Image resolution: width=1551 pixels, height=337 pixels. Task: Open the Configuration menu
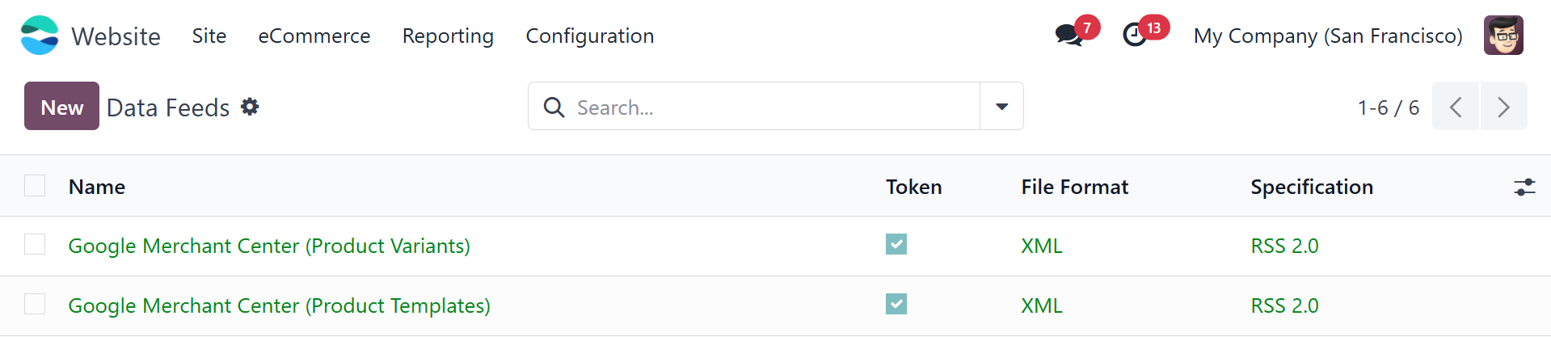[589, 36]
